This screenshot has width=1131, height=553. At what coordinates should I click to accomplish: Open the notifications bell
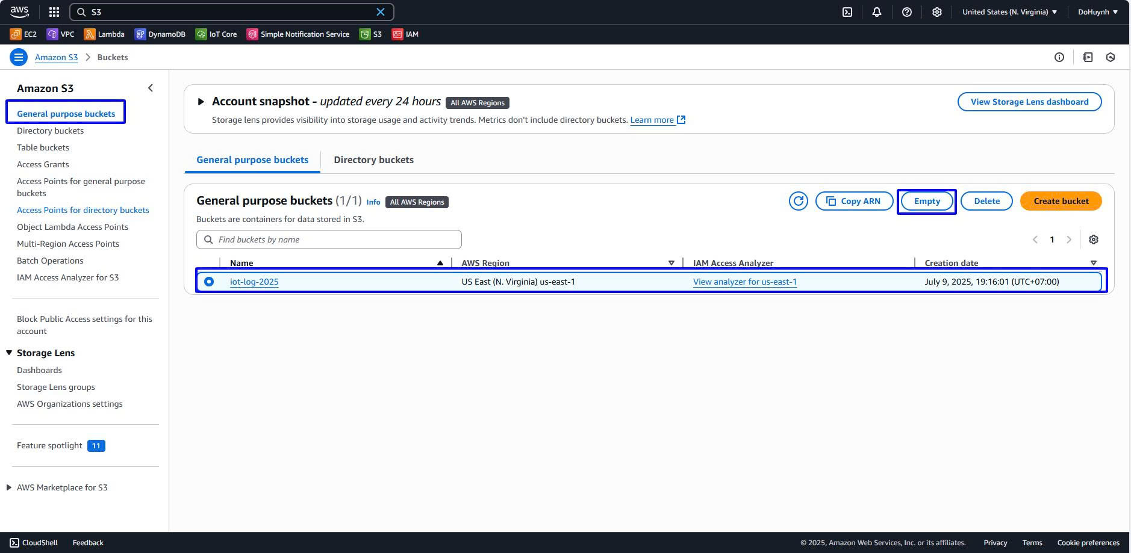coord(876,12)
